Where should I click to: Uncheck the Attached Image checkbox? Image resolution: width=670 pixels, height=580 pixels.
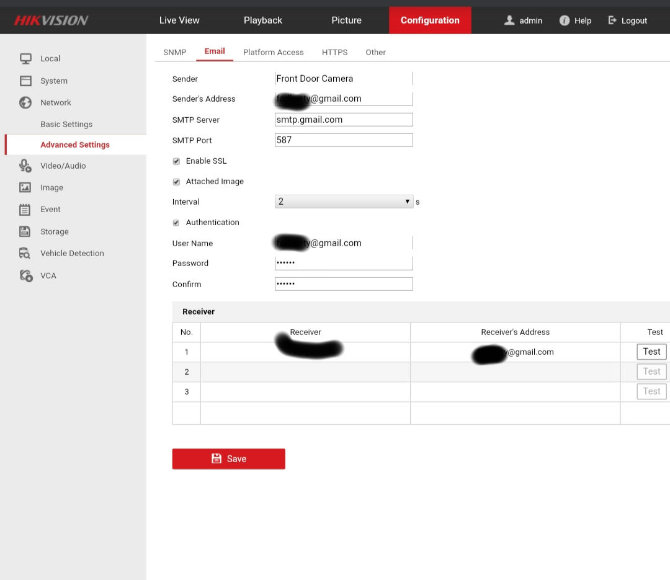(x=176, y=182)
